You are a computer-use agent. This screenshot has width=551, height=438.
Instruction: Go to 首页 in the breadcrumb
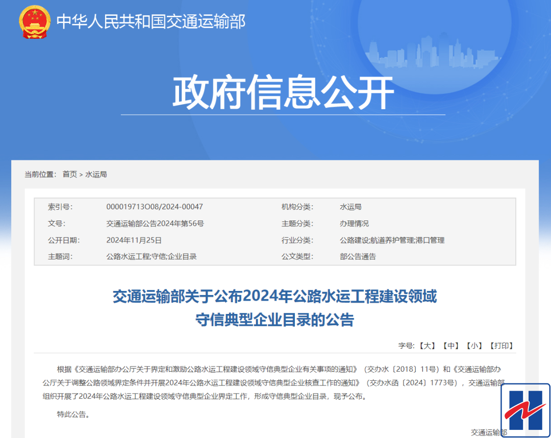point(70,175)
